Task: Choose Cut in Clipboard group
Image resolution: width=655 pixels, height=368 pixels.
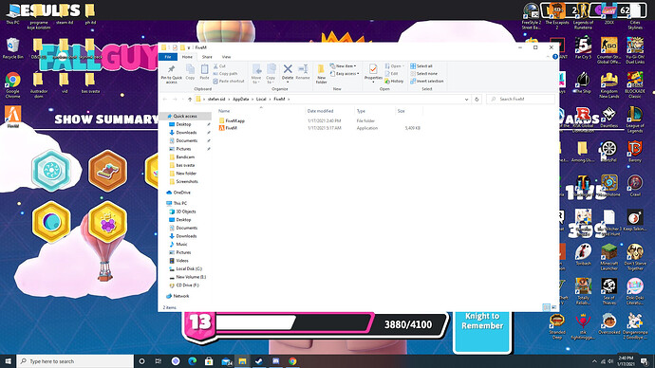Action: (x=219, y=66)
